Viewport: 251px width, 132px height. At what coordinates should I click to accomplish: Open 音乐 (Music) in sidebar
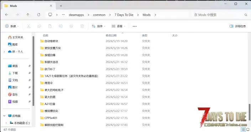tap(13, 94)
